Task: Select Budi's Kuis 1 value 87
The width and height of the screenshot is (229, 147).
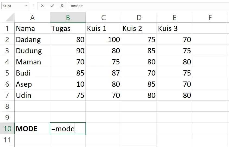Action: tap(103, 73)
